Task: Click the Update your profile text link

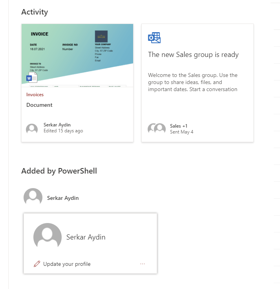Action: click(x=67, y=264)
